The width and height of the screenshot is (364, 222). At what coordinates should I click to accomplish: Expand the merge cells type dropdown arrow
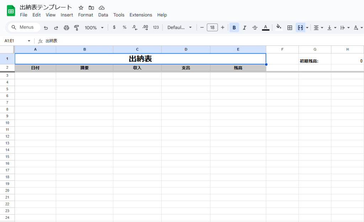(x=307, y=27)
